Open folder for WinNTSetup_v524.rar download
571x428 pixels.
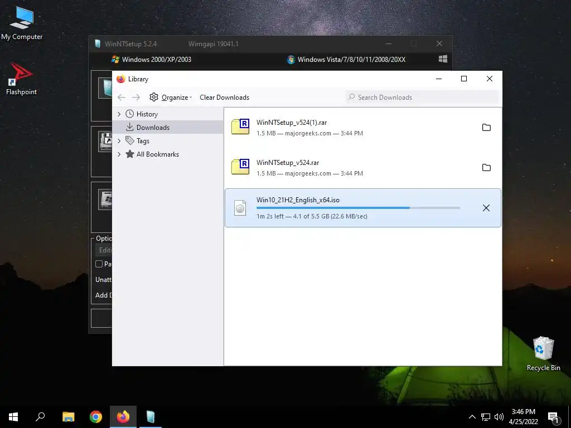486,167
